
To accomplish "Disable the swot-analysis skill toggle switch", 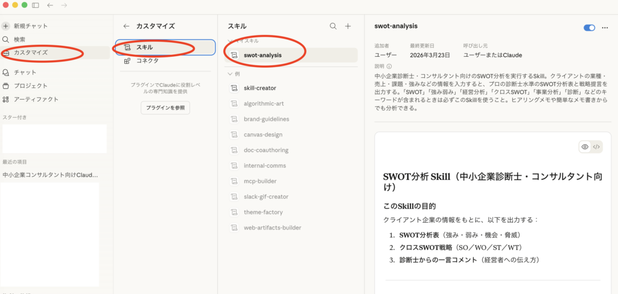I will pyautogui.click(x=589, y=28).
